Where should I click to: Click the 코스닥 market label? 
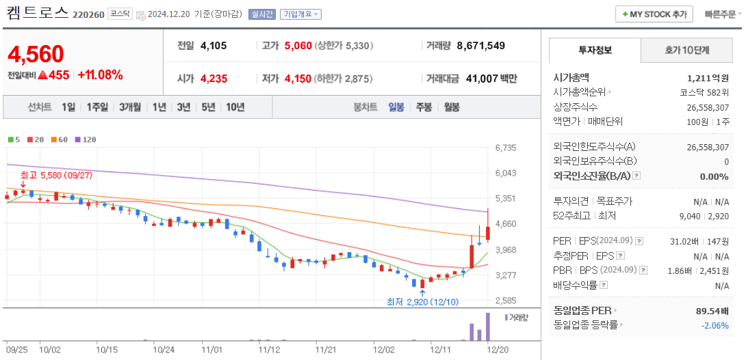tap(120, 14)
